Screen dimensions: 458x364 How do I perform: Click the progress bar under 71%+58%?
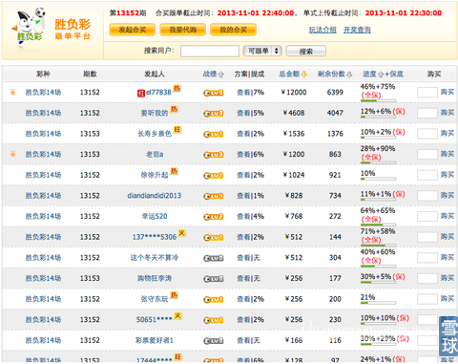pos(378,246)
